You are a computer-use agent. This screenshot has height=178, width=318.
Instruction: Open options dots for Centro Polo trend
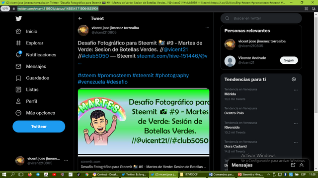[296, 109]
